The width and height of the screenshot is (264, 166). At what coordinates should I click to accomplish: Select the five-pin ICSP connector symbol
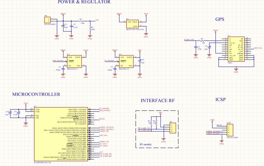pos(230,130)
